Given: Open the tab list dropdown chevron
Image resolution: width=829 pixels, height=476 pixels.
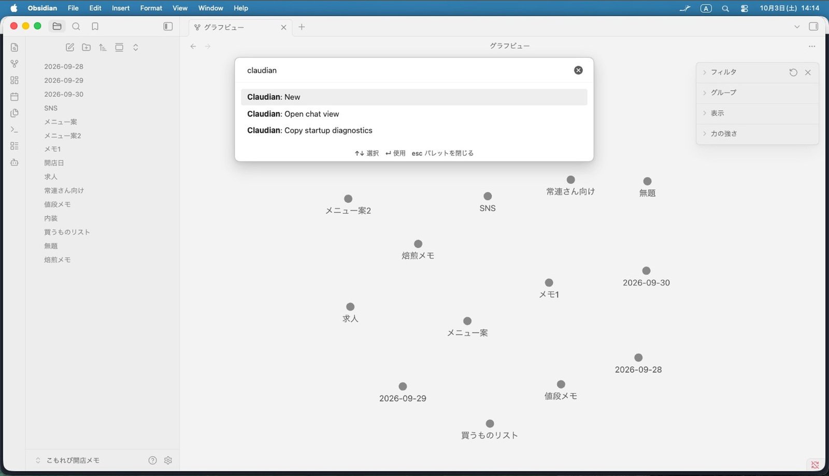Looking at the screenshot, I should 797,27.
